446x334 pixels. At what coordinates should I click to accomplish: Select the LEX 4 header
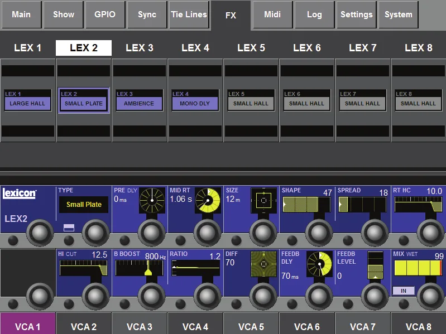click(x=195, y=48)
